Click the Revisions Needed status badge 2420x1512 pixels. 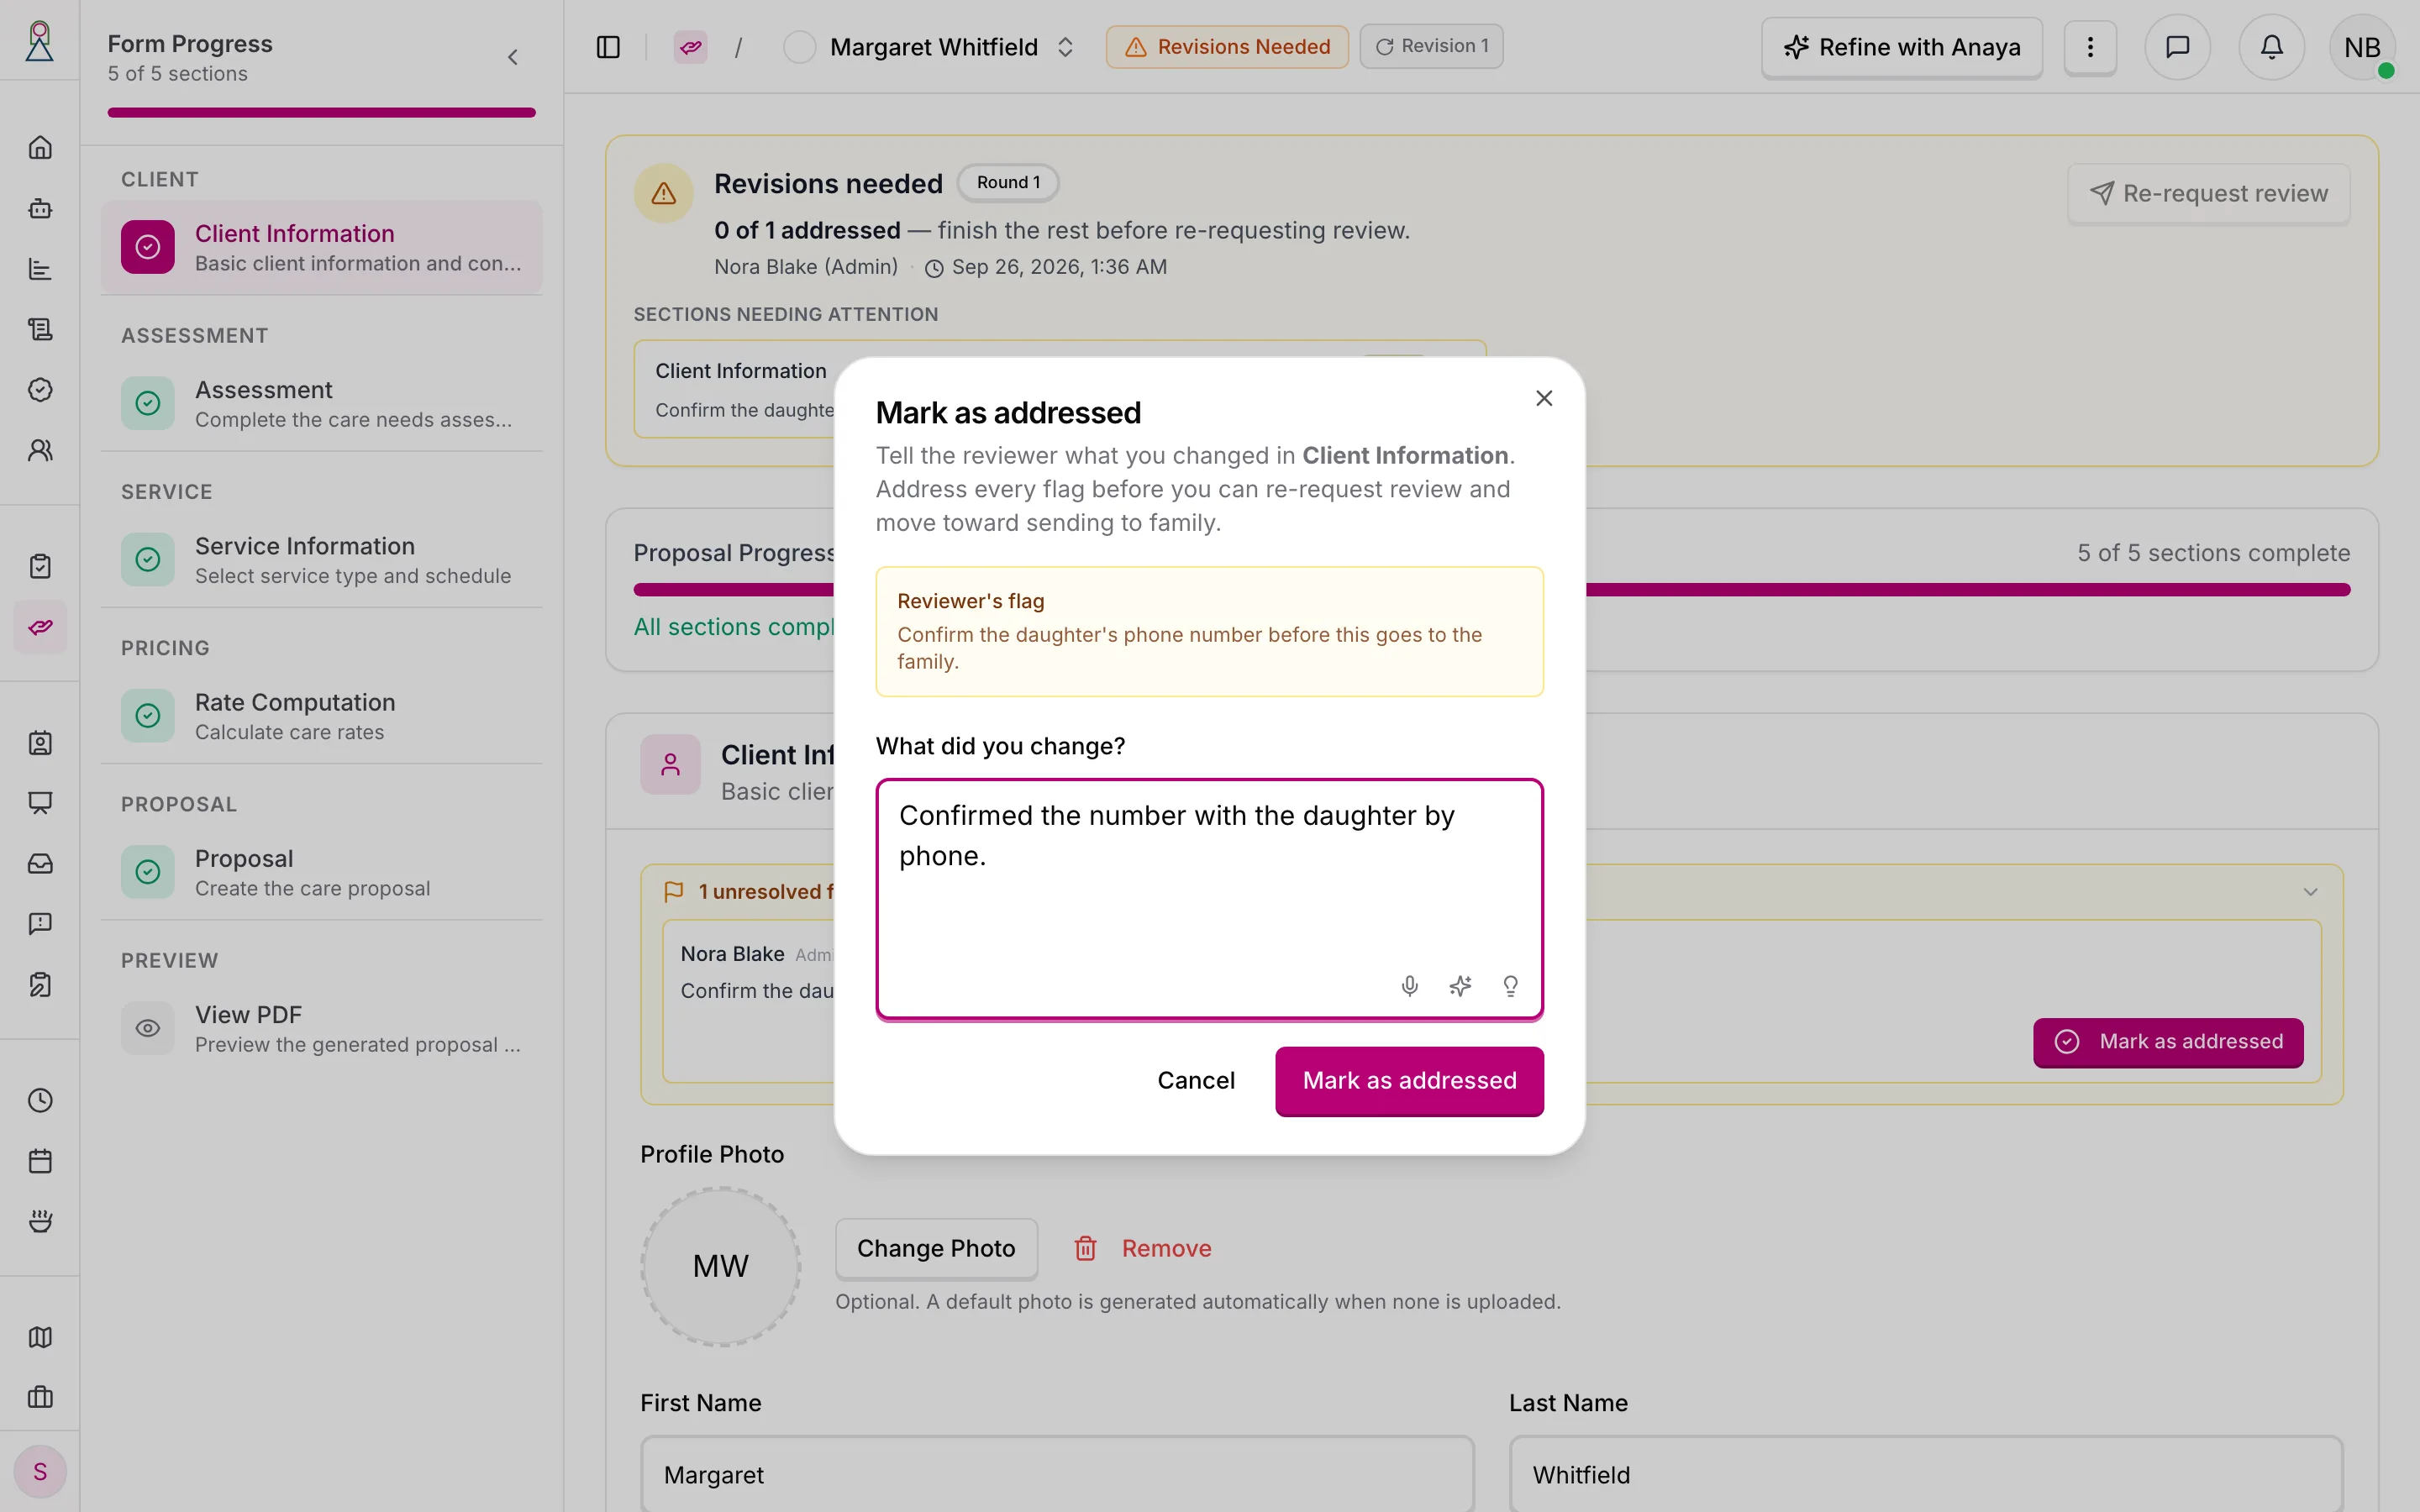pyautogui.click(x=1227, y=46)
